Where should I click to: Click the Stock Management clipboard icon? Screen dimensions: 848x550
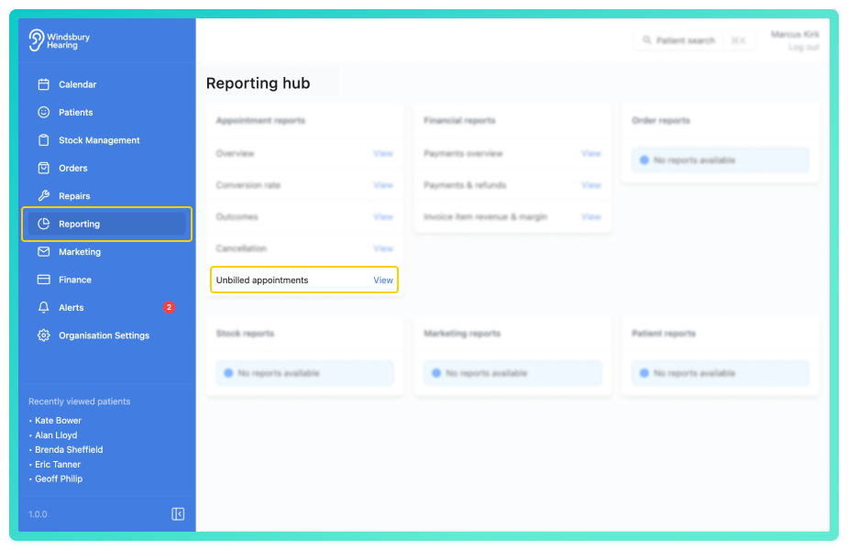(44, 140)
